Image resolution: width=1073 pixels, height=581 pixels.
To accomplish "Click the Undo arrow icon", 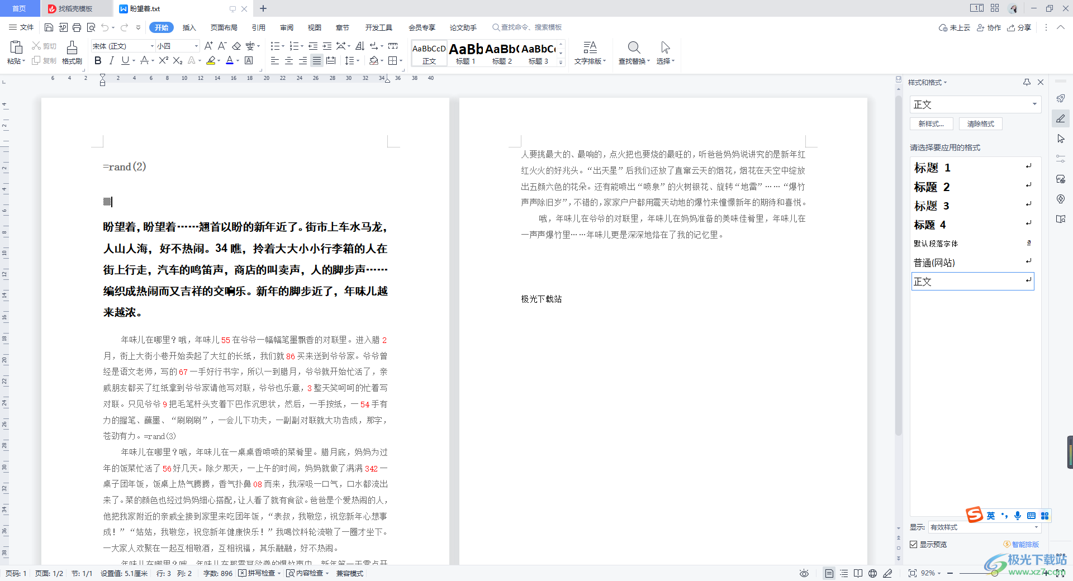I will point(105,27).
